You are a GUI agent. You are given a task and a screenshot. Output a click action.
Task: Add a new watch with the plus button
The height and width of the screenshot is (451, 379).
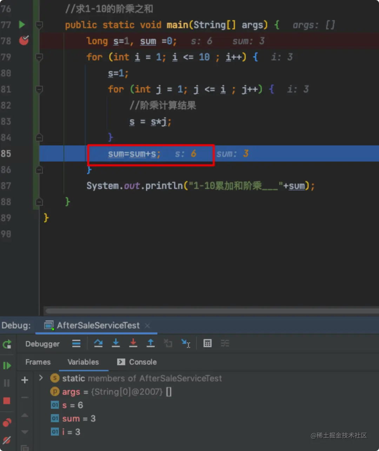coord(24,380)
